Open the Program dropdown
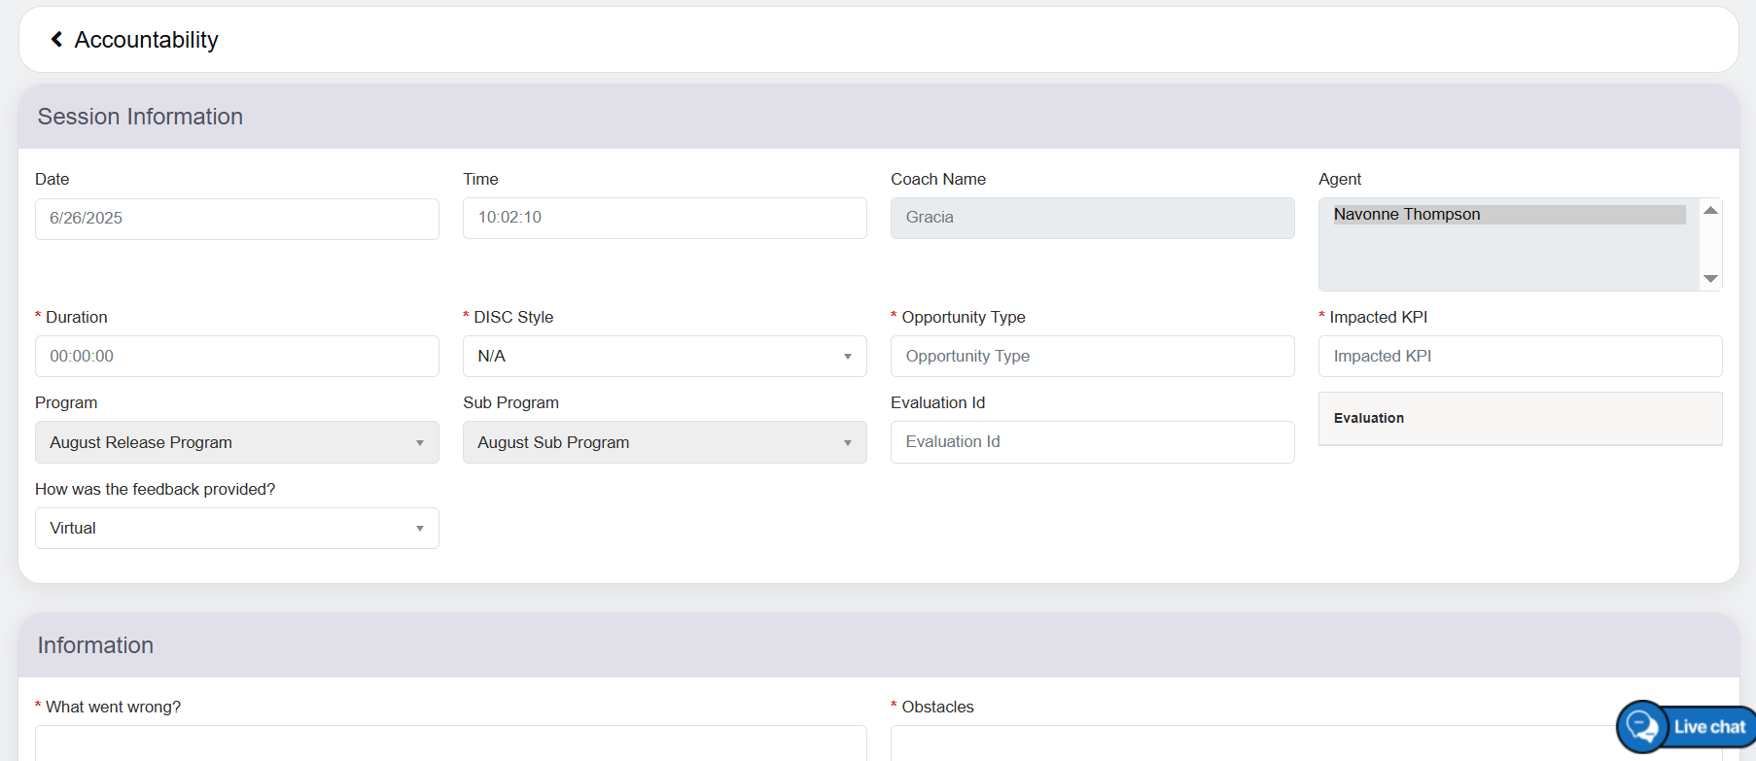 click(236, 442)
